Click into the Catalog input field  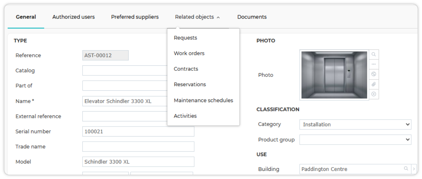[125, 70]
